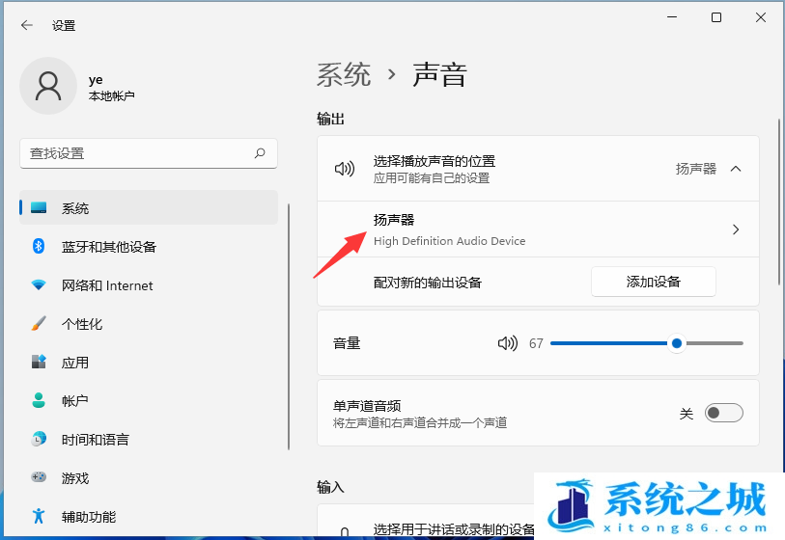Image resolution: width=785 pixels, height=540 pixels.
Task: Click the 音量 label
Action: point(347,343)
